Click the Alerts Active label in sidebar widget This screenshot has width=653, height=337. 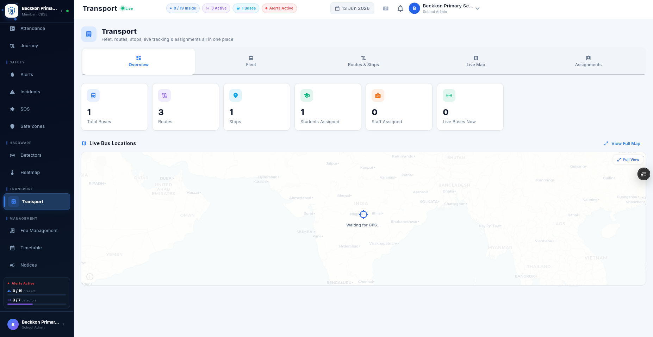[x=23, y=283]
